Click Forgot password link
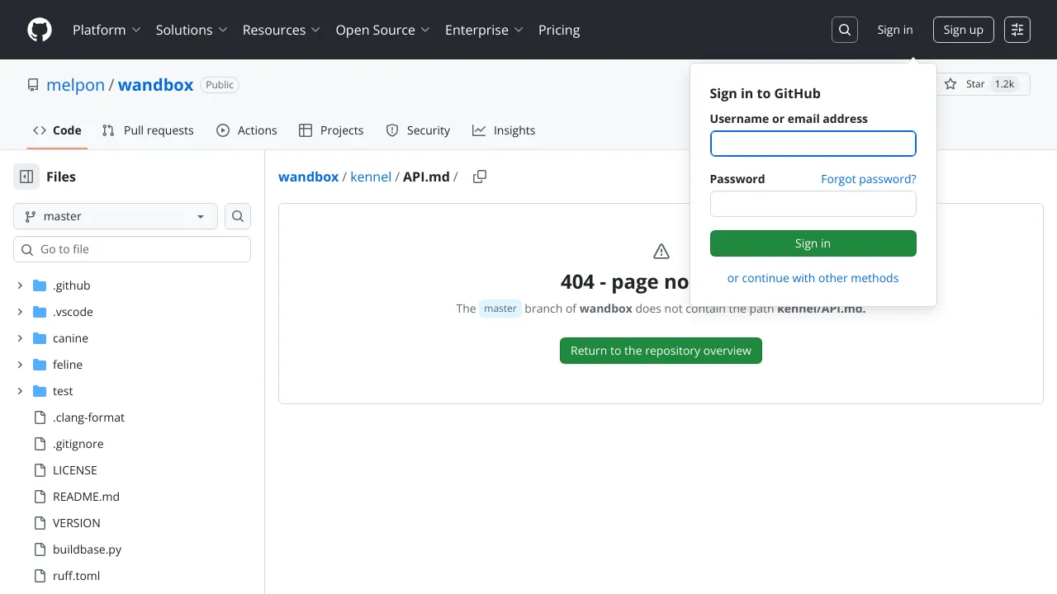This screenshot has height=594, width=1057. [869, 179]
